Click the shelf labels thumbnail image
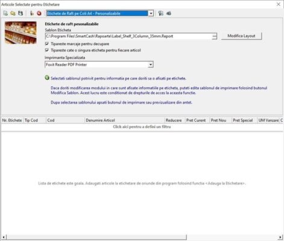This screenshot has width=284, height=241. [x=21, y=33]
